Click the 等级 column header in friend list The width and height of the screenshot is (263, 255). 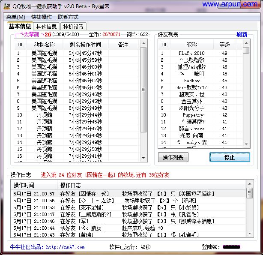click(x=224, y=45)
